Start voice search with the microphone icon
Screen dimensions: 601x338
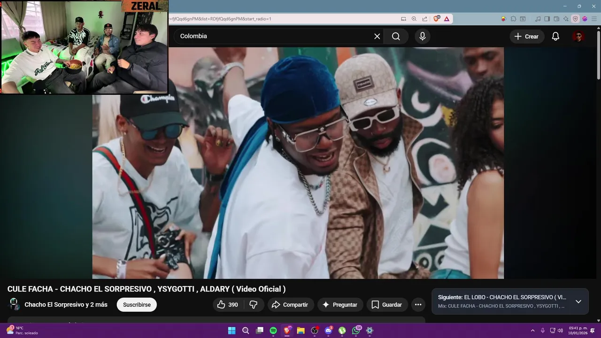423,36
